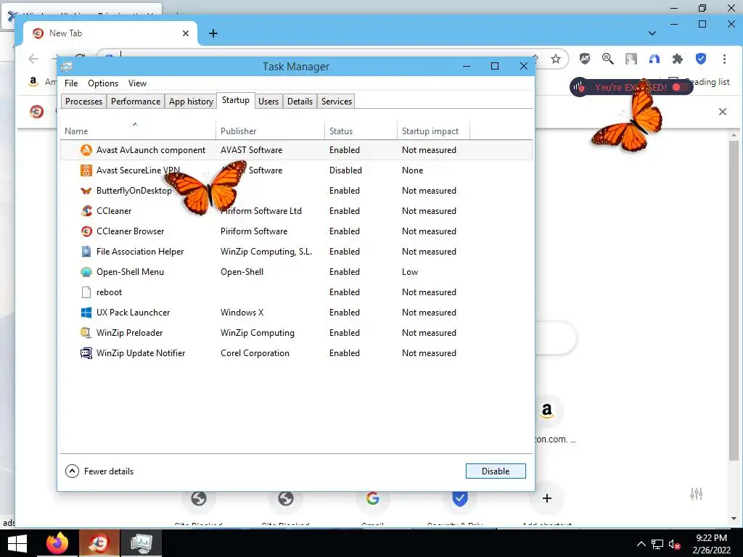Click the browser back arrow
Image resolution: width=743 pixels, height=557 pixels.
[33, 59]
